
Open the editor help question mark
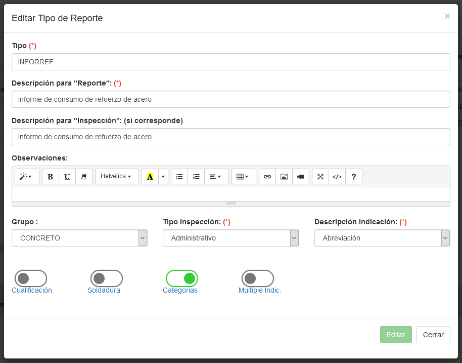(x=354, y=177)
